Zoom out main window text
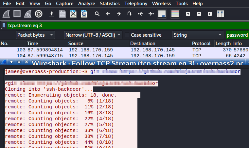 click(x=199, y=14)
